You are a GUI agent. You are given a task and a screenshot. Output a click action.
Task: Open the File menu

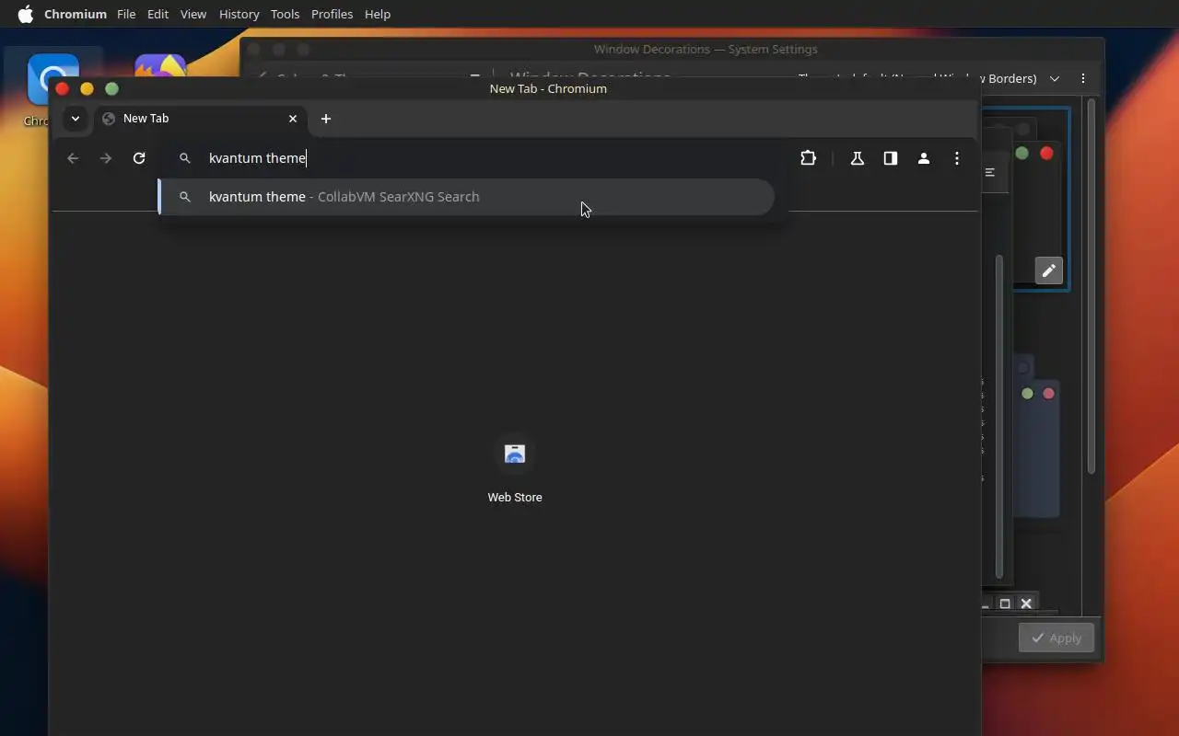point(126,14)
